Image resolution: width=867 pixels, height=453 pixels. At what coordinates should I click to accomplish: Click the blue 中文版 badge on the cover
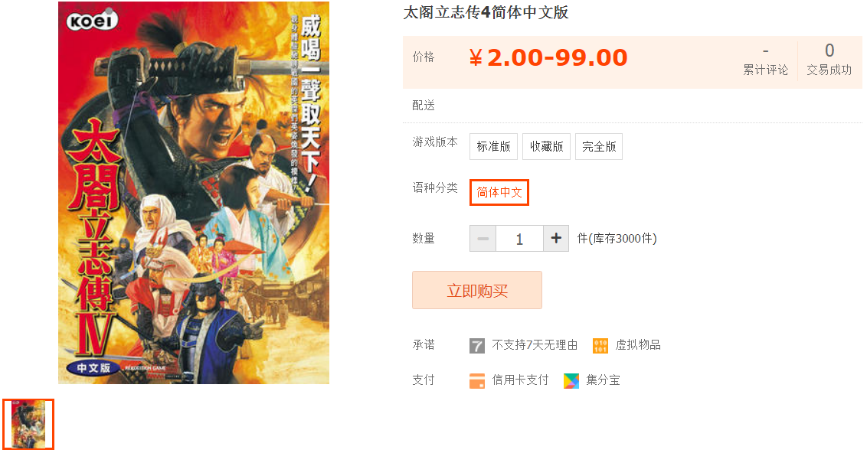click(93, 368)
